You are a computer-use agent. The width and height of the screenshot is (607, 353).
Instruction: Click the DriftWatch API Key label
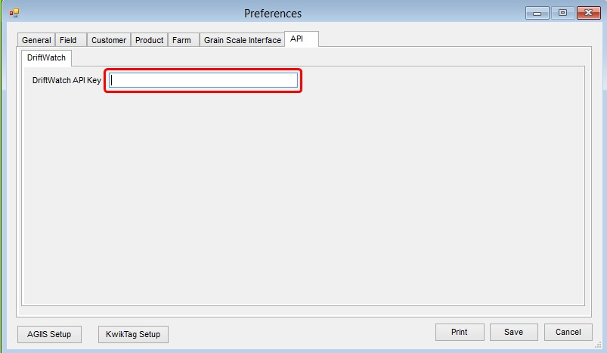[x=67, y=80]
